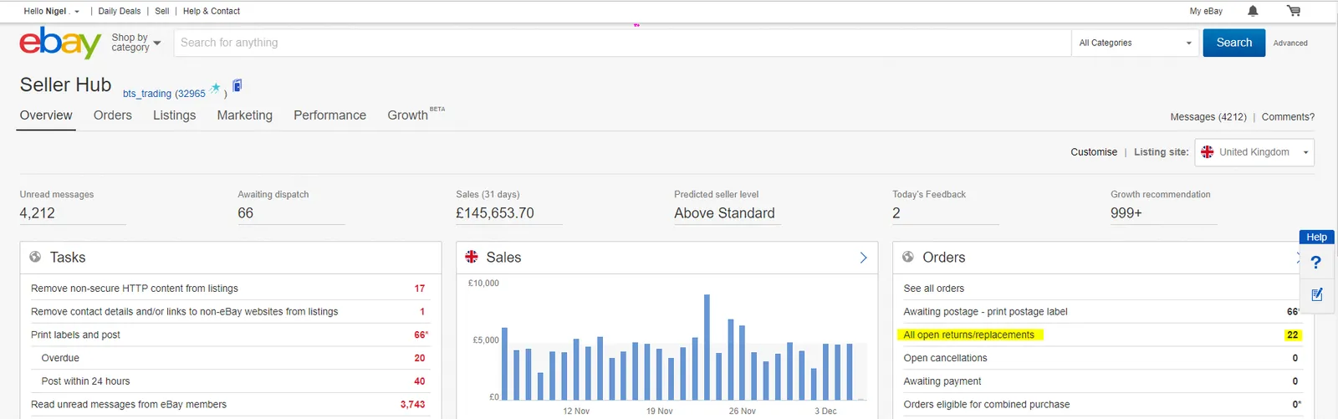Switch to the Growth beta tab
1338x419 pixels.
[x=416, y=115]
